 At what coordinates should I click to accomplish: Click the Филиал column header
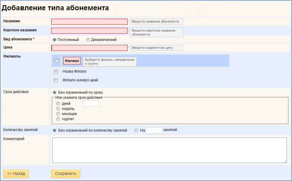72,61
